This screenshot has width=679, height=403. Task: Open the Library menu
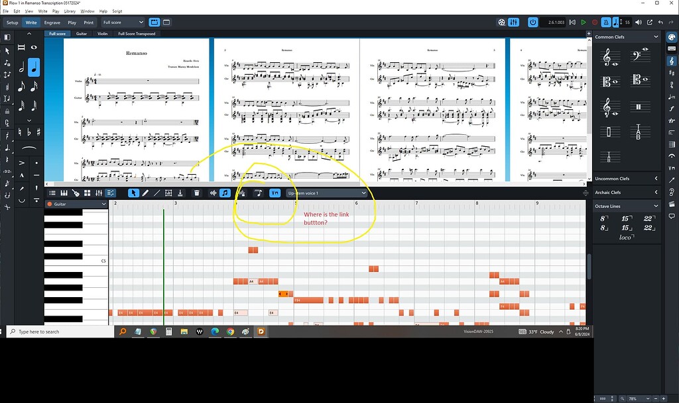pyautogui.click(x=70, y=11)
